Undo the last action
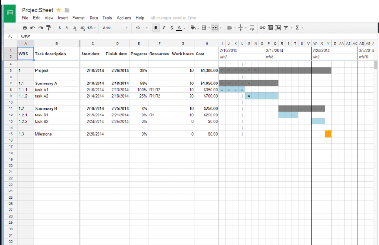The height and width of the screenshot is (245, 379). pyautogui.click(x=33, y=28)
